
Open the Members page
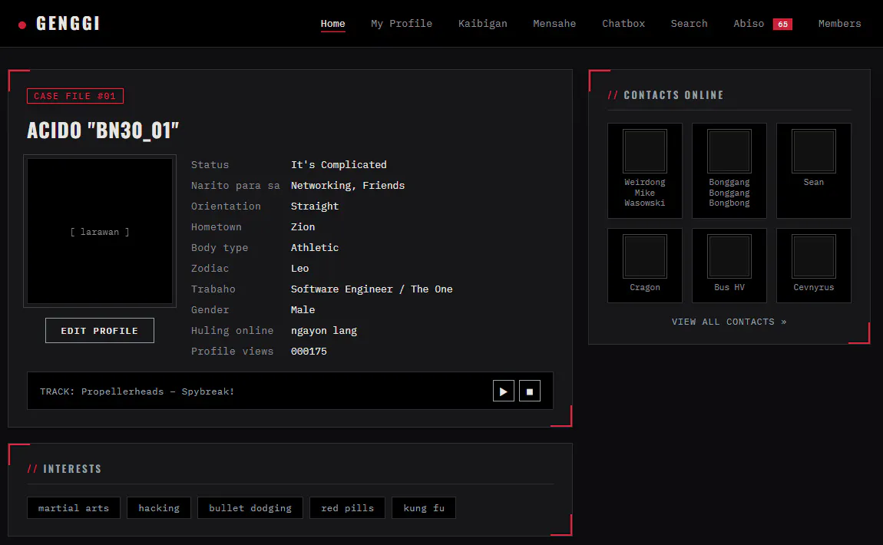point(839,24)
